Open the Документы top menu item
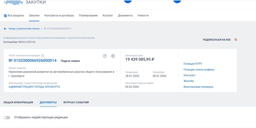256x128 pixels. pyautogui.click(x=125, y=16)
